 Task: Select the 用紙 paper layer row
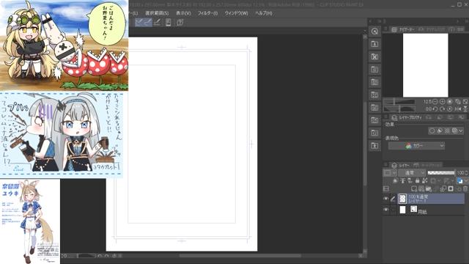click(x=432, y=210)
